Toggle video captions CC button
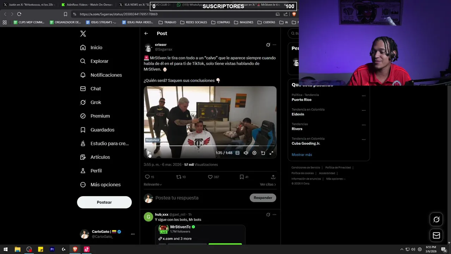451x254 pixels. click(237, 153)
